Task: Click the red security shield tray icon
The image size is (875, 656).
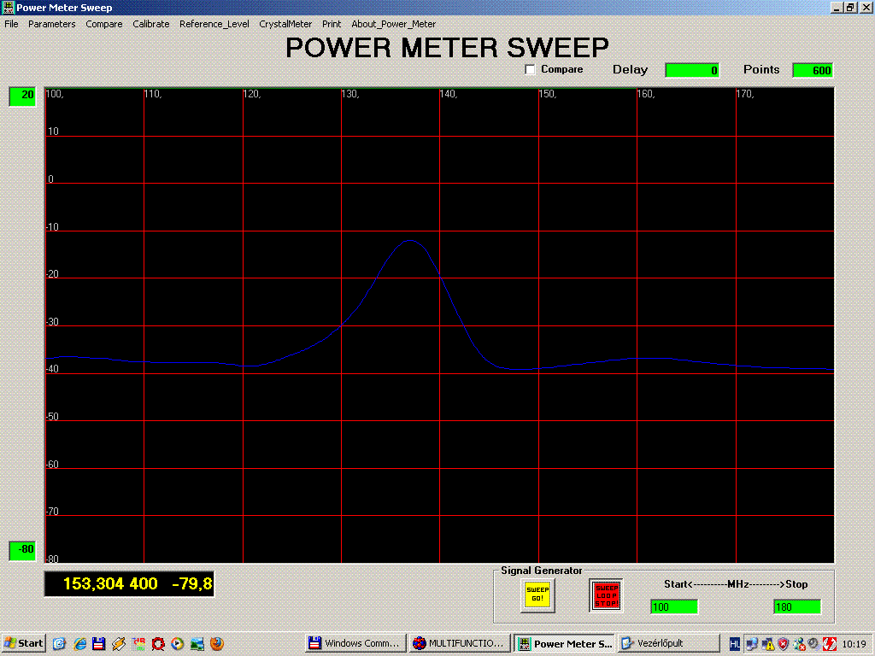Action: [783, 644]
